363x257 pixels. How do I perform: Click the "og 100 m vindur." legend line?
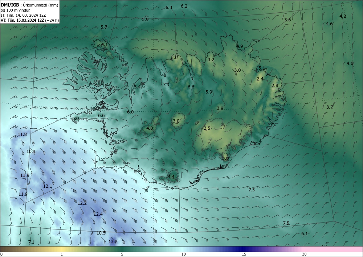click(16, 10)
